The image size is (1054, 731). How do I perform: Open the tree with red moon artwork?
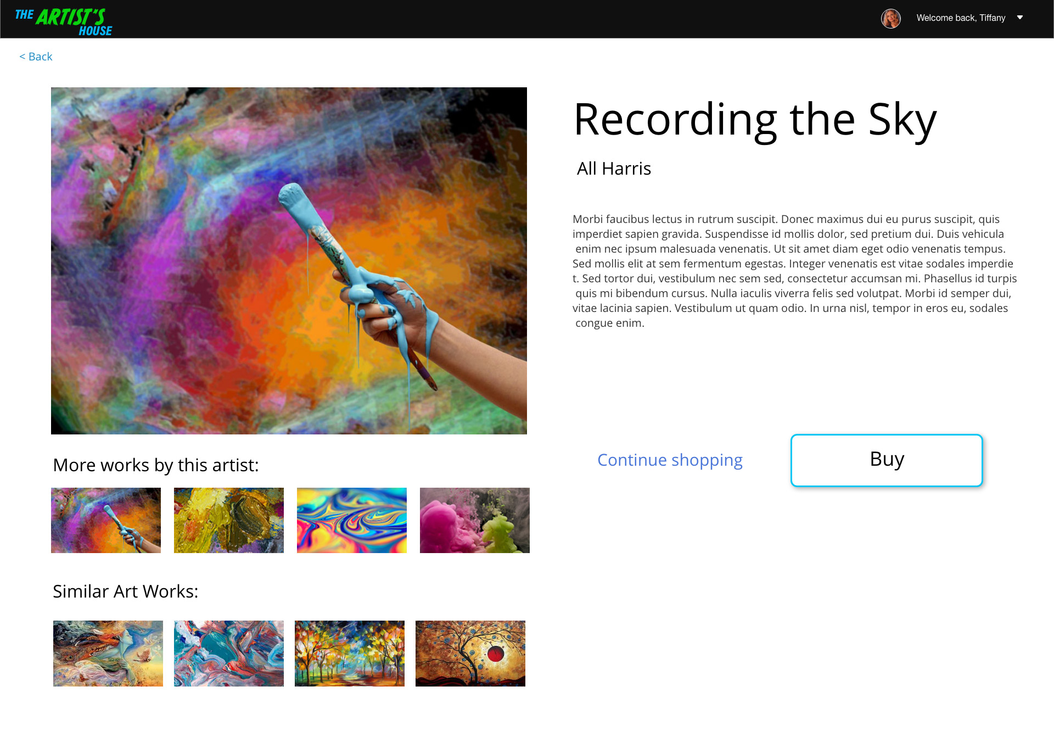pyautogui.click(x=470, y=654)
